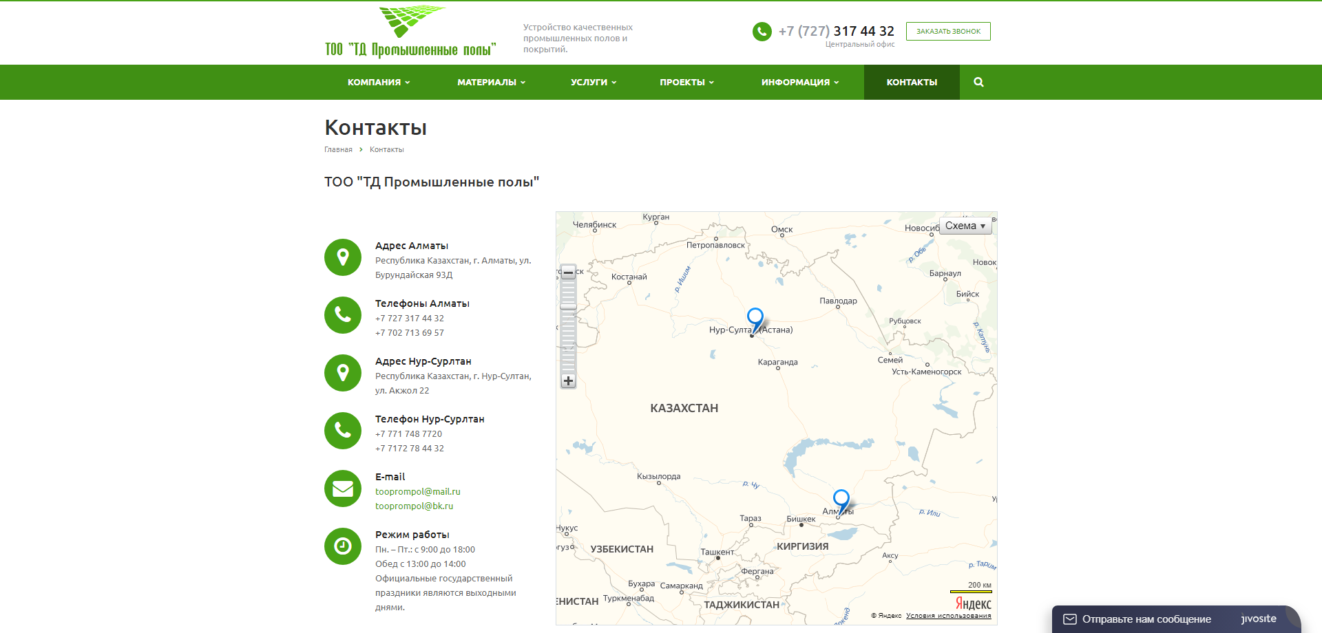Expand the Услуги menu
This screenshot has width=1322, height=633.
point(594,82)
